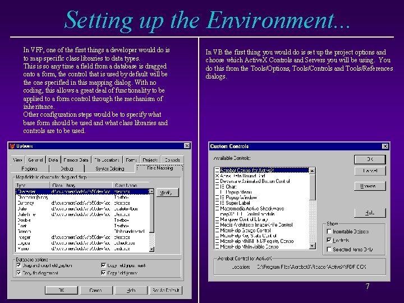Check Acrobat Control for ActiveX item

(x=217, y=171)
